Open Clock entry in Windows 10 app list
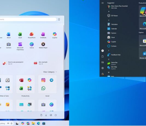This screenshot has width=146, height=126. (111, 37)
